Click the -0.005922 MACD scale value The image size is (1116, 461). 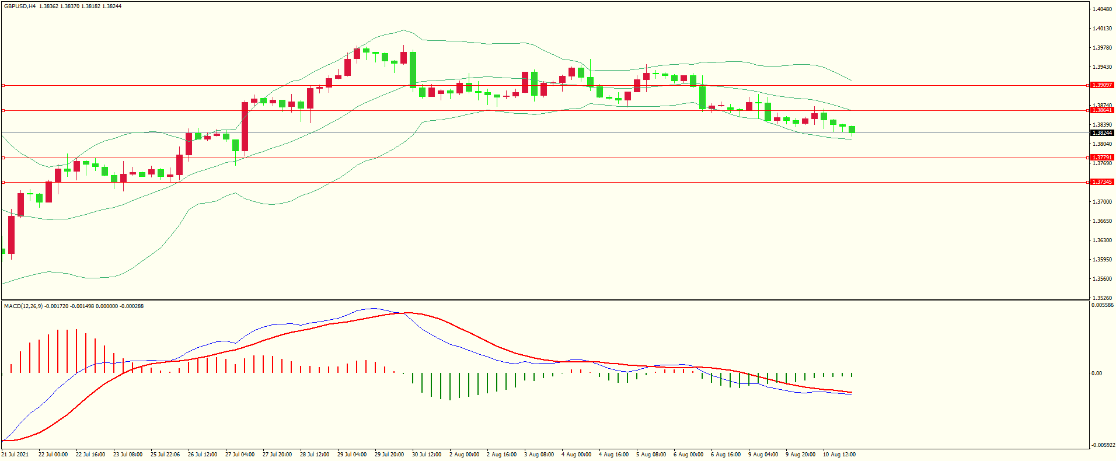pos(1103,445)
